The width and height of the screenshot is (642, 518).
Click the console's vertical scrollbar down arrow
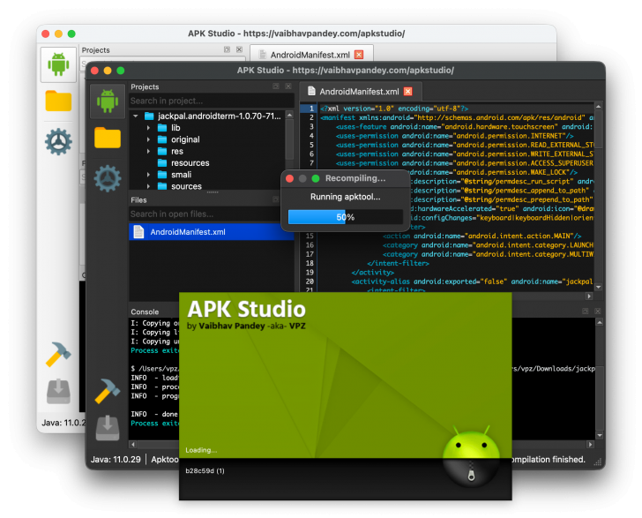[600, 436]
